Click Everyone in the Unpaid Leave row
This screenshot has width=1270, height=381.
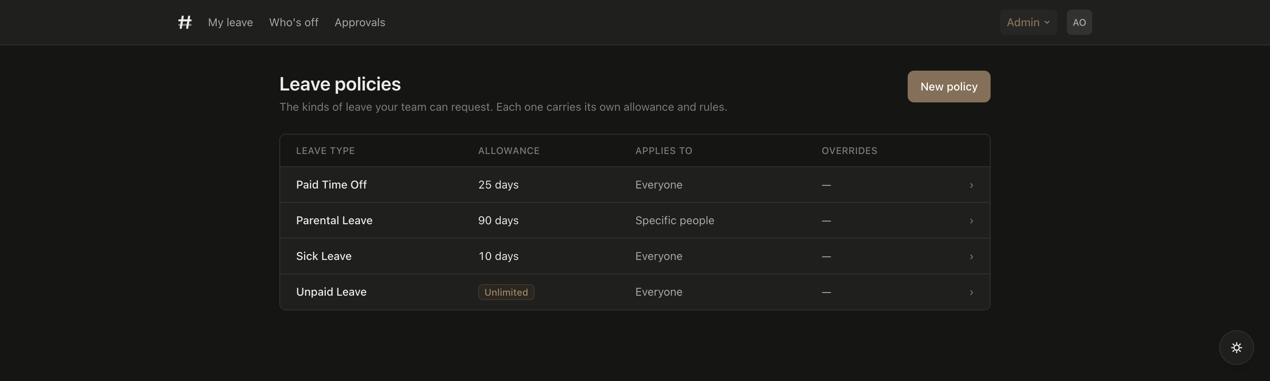659,292
